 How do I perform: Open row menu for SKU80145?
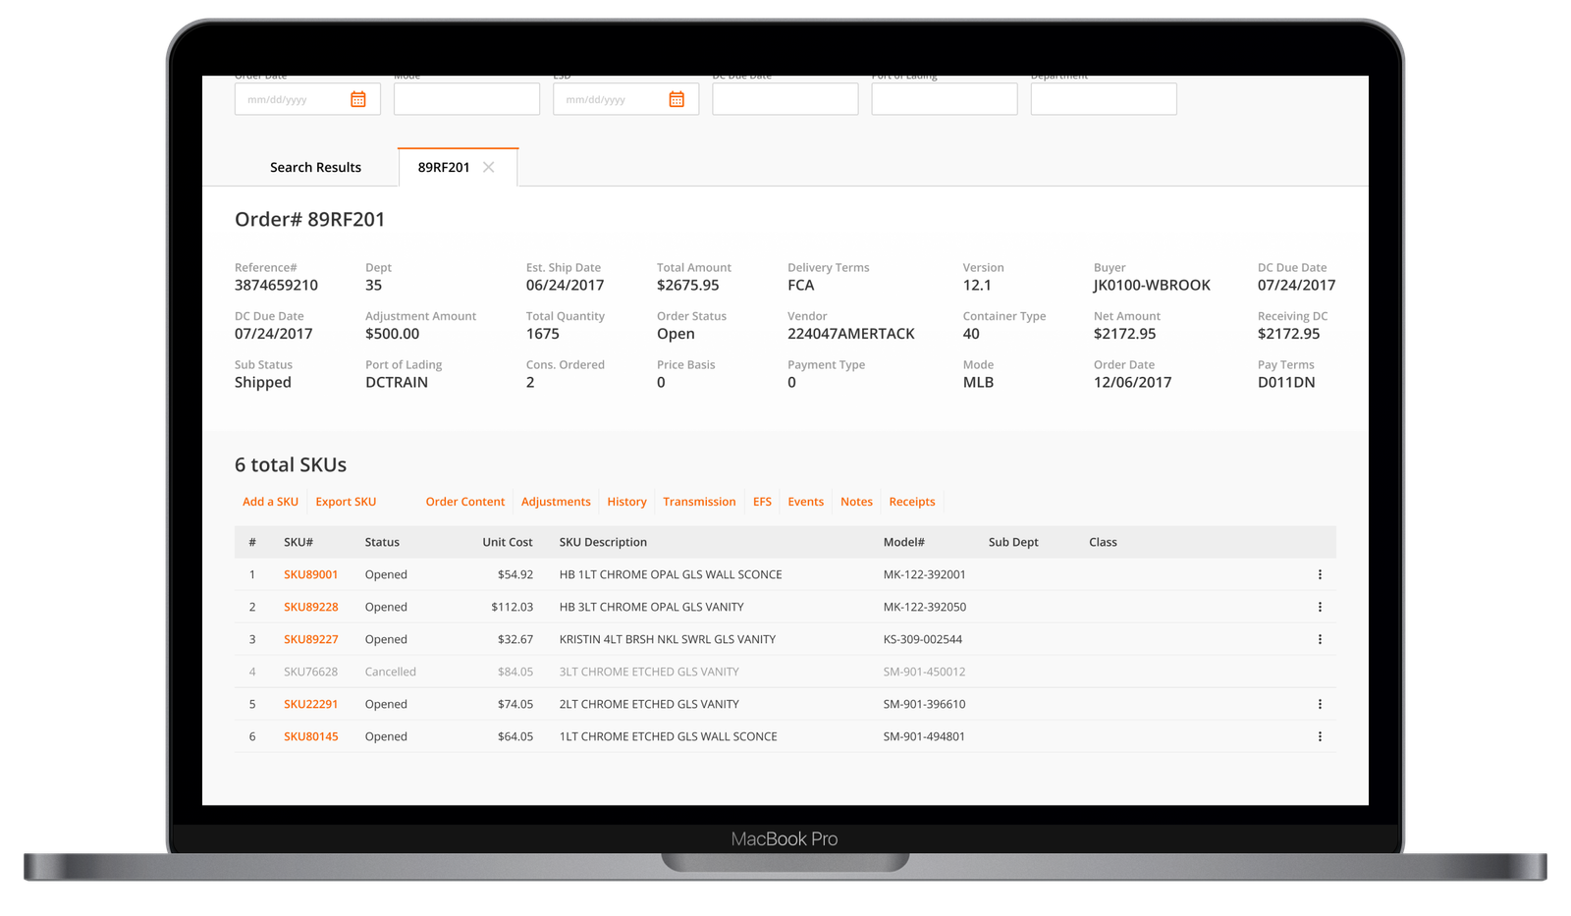pyautogui.click(x=1320, y=736)
